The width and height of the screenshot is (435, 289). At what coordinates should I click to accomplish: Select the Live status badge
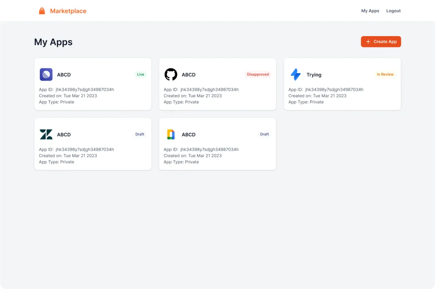coord(141,74)
